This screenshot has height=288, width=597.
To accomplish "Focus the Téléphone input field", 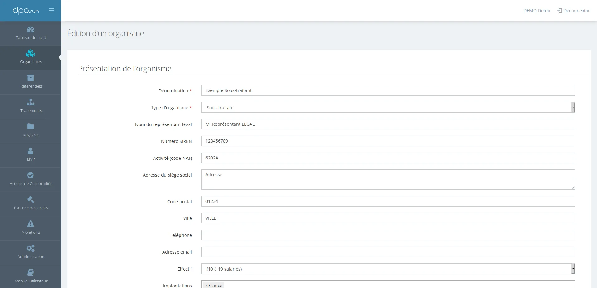I will [388, 235].
